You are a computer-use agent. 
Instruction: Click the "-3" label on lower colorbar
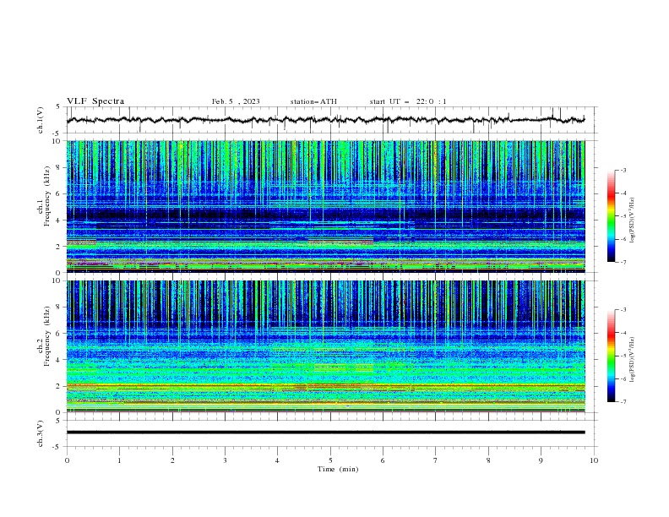623,310
